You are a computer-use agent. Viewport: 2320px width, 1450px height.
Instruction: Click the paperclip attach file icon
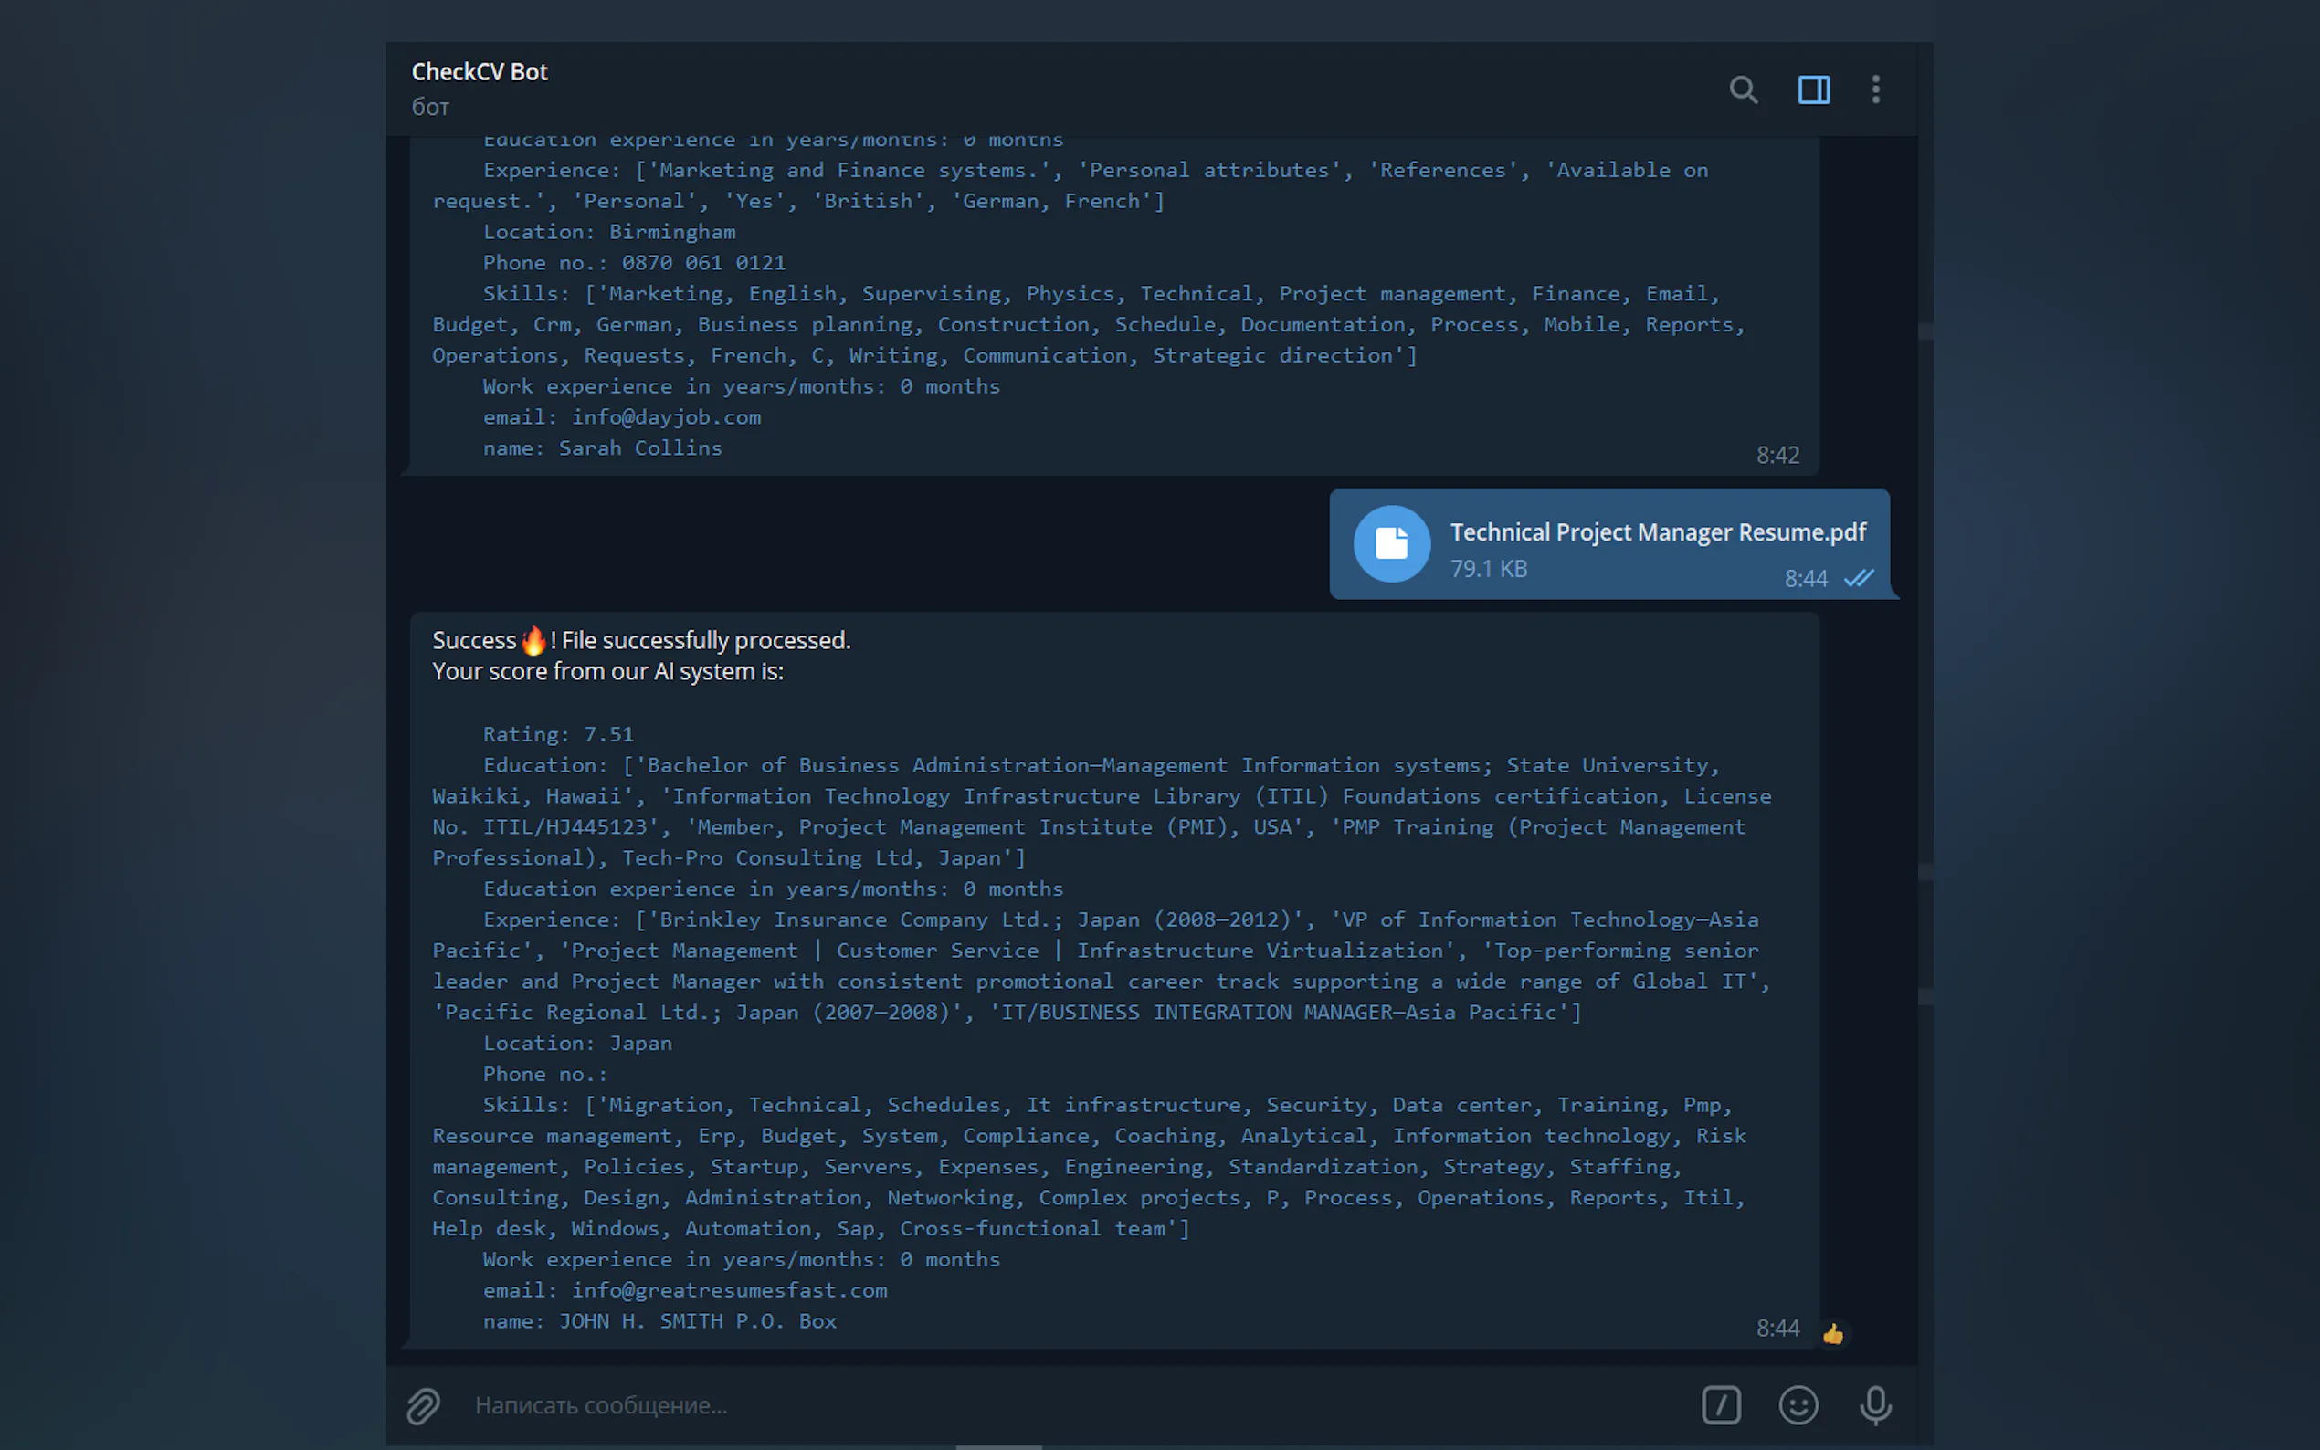(x=423, y=1405)
